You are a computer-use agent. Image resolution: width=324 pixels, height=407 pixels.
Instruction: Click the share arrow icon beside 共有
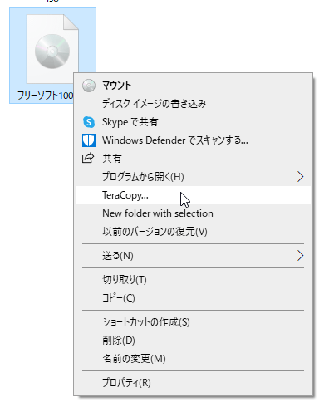[88, 159]
